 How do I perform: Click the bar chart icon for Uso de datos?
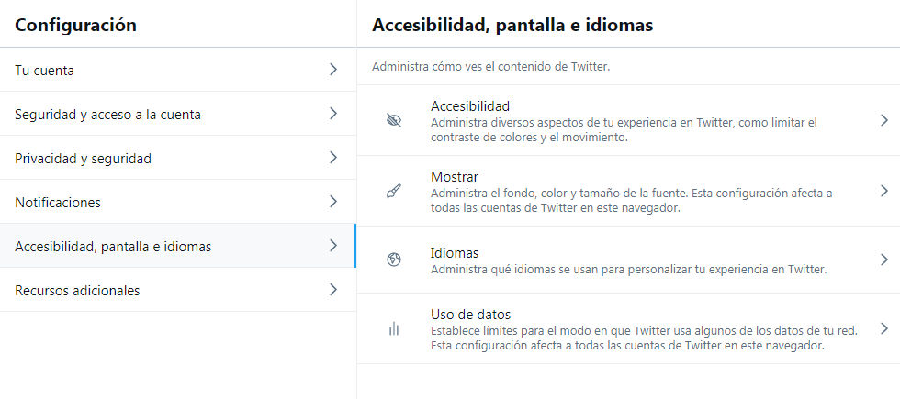coord(394,328)
